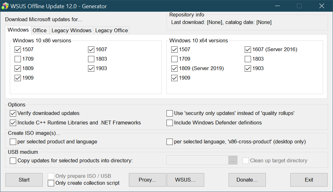
Task: Uncheck x64 version 1507
Action: (174, 50)
